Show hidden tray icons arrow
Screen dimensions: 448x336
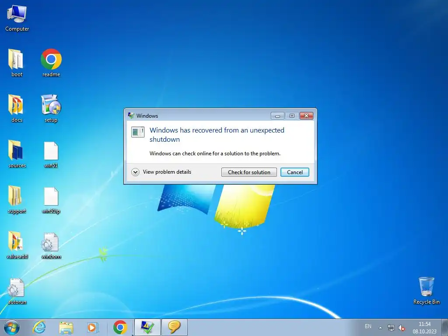click(380, 327)
